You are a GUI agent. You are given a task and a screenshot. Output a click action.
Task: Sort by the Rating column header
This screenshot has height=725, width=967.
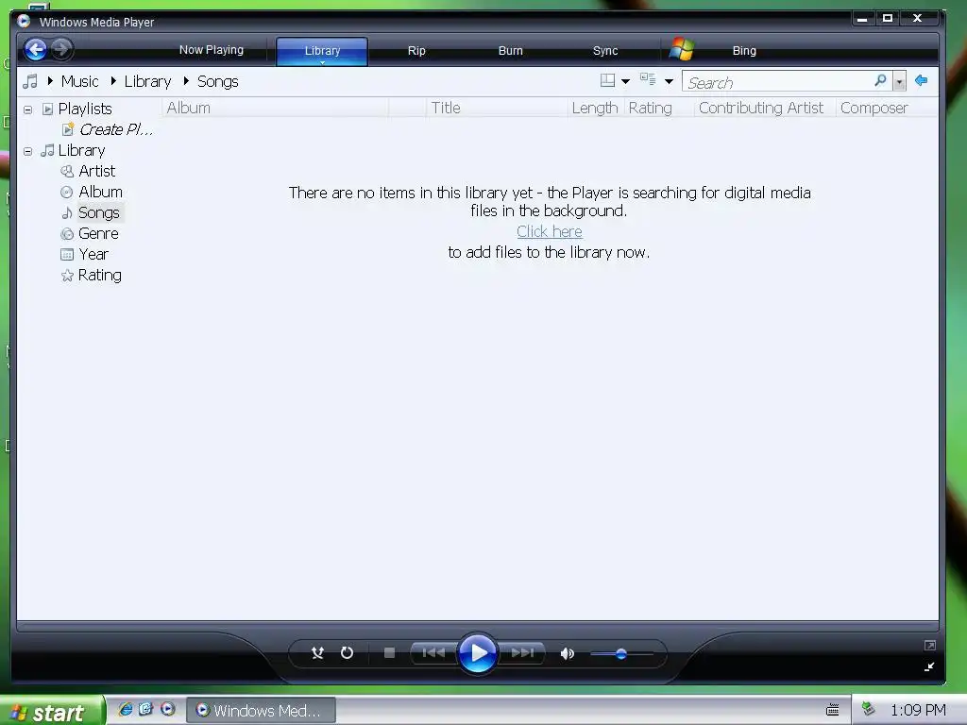point(657,108)
